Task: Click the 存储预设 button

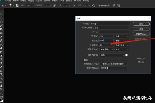Action: pyautogui.click(x=141, y=34)
